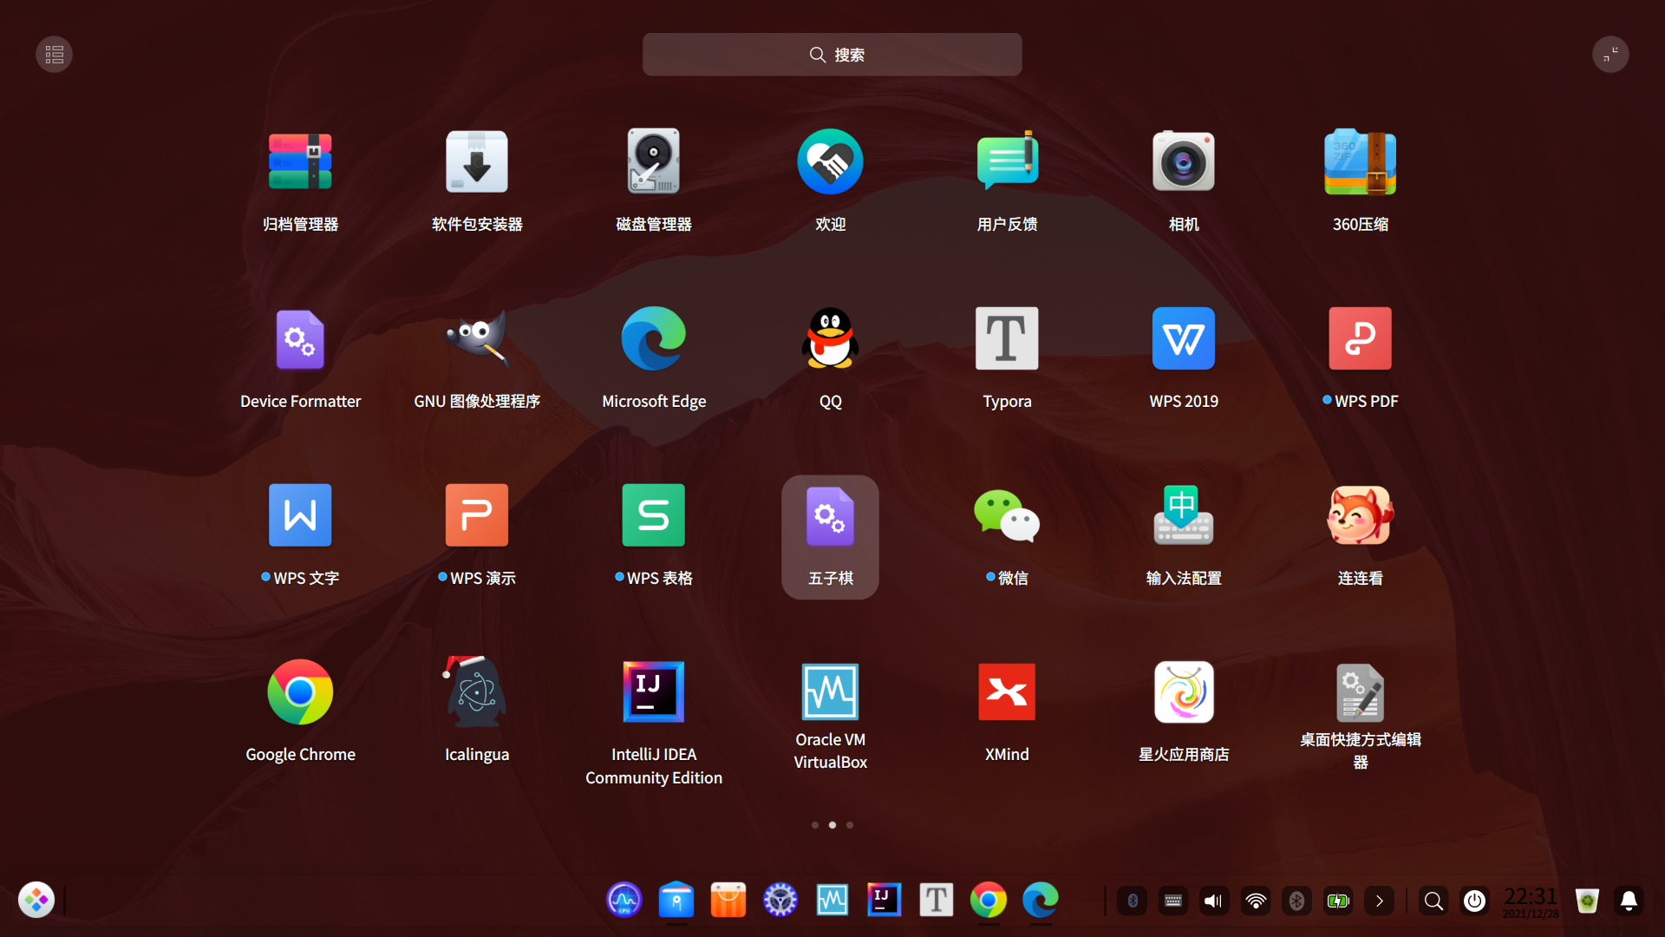Open the notification bell in the dock

point(1629,901)
